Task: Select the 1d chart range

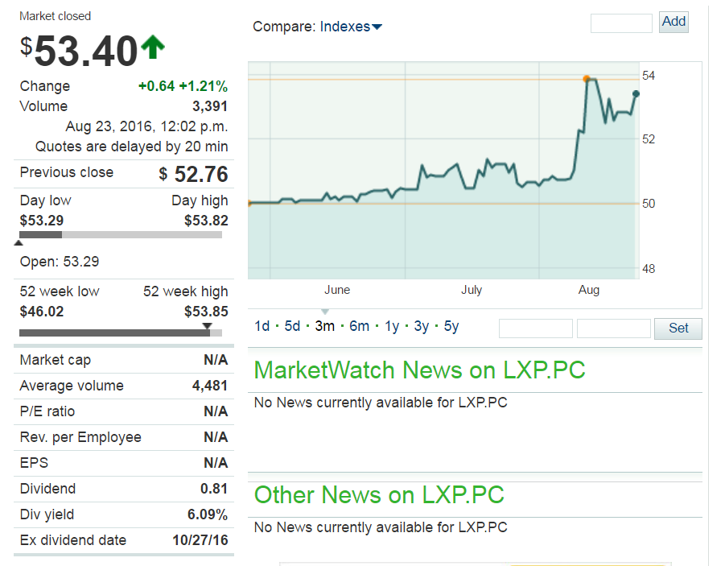Action: tap(262, 325)
